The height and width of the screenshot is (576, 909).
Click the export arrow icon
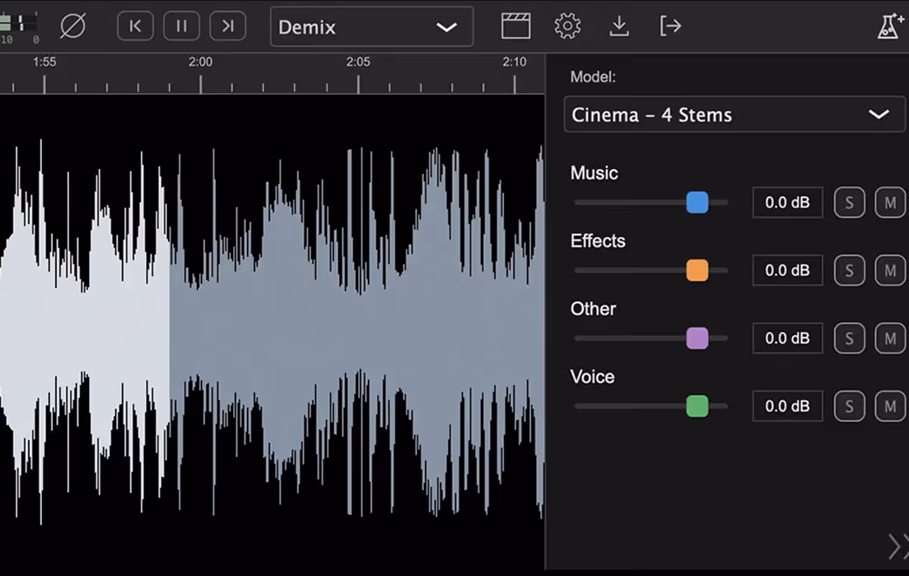[670, 26]
